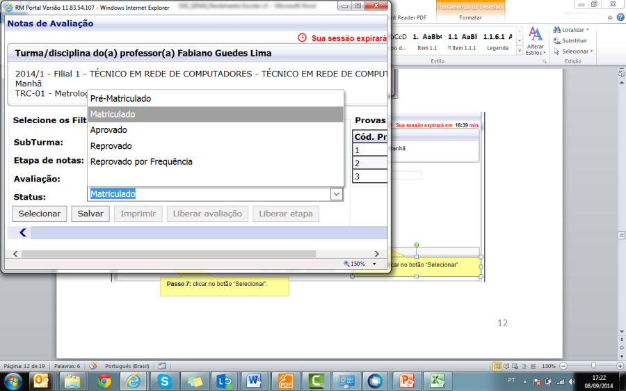626x391 pixels.
Task: Open Lync from the taskbar
Action: click(x=225, y=381)
